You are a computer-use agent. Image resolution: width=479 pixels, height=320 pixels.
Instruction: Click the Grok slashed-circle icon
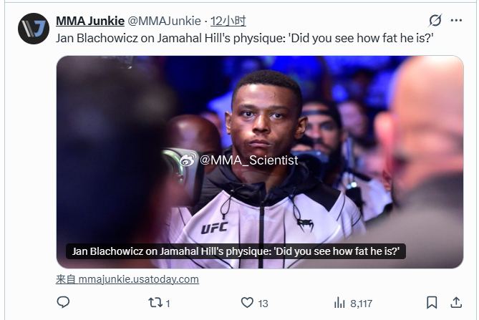point(435,21)
